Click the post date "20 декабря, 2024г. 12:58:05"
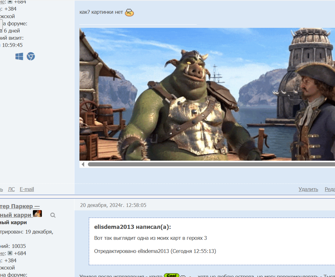The width and height of the screenshot is (335, 277). (113, 205)
